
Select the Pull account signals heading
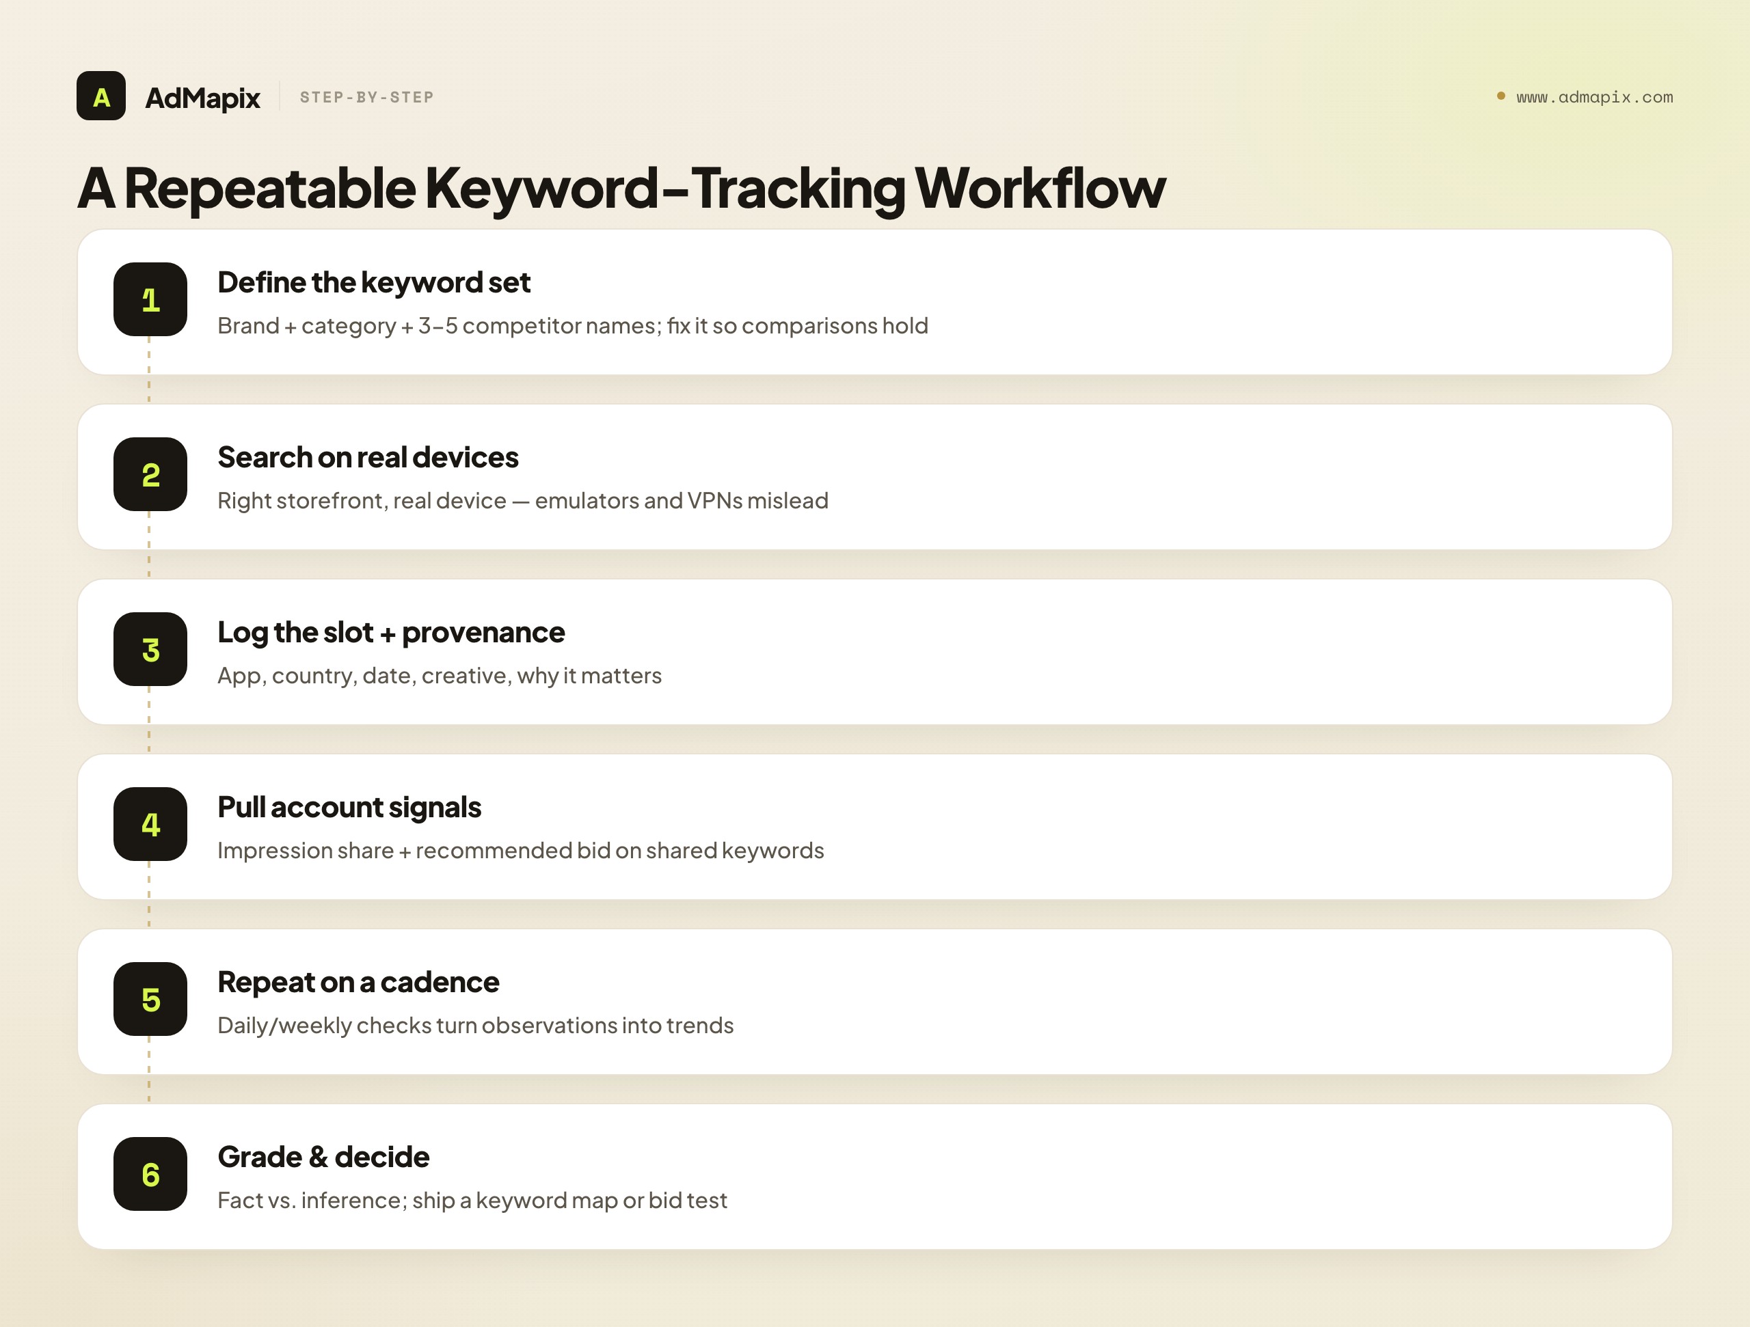tap(349, 808)
